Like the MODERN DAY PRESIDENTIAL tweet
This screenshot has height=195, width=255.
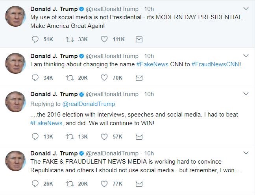pyautogui.click(x=104, y=39)
